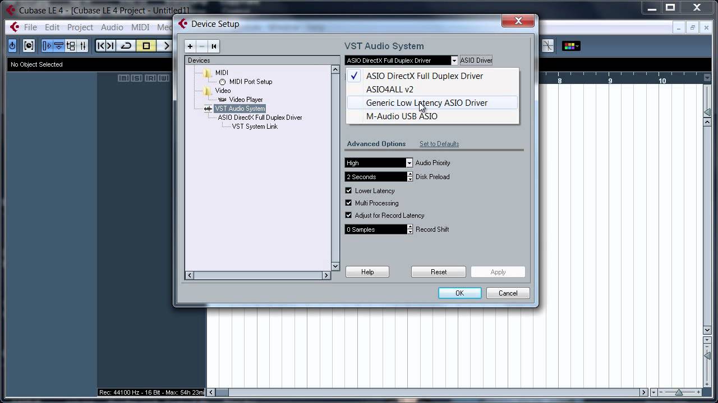Click the plus add device button
The width and height of the screenshot is (718, 403).
(190, 46)
